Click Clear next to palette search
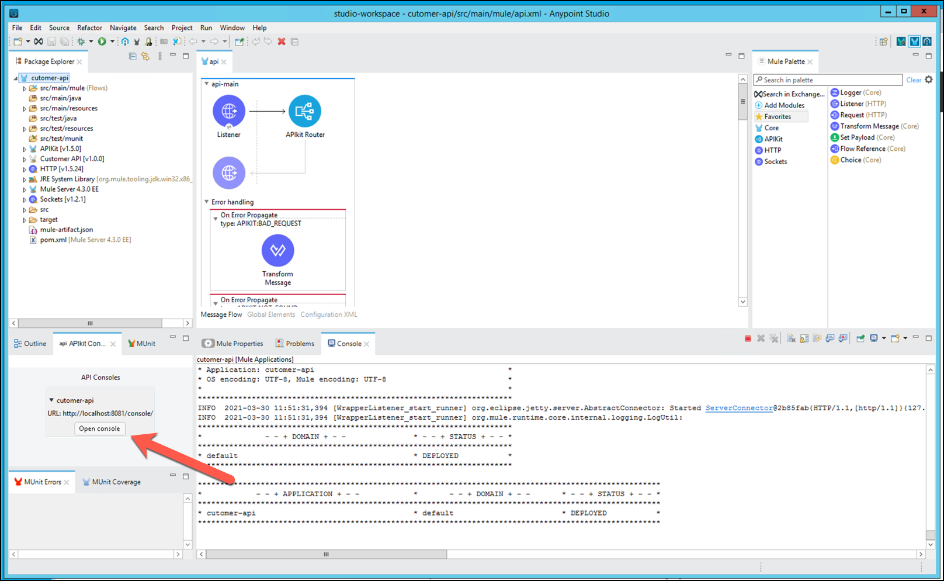The image size is (944, 581). coord(914,80)
